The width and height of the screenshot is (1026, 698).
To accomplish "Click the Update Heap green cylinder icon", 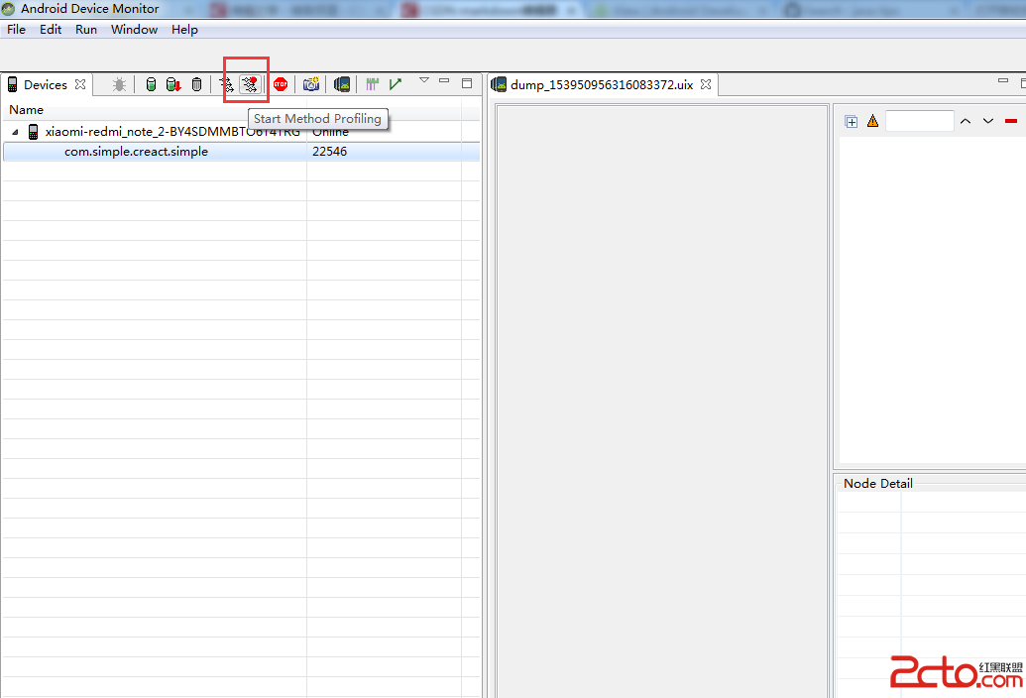I will [151, 84].
